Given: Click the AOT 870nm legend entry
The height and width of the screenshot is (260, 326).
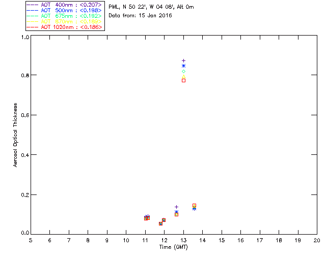Looking at the screenshot, I should (x=65, y=21).
